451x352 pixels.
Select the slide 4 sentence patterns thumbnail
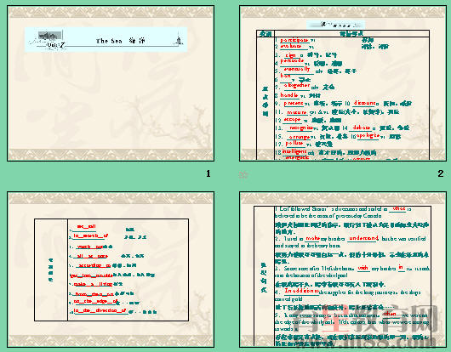[343, 270]
